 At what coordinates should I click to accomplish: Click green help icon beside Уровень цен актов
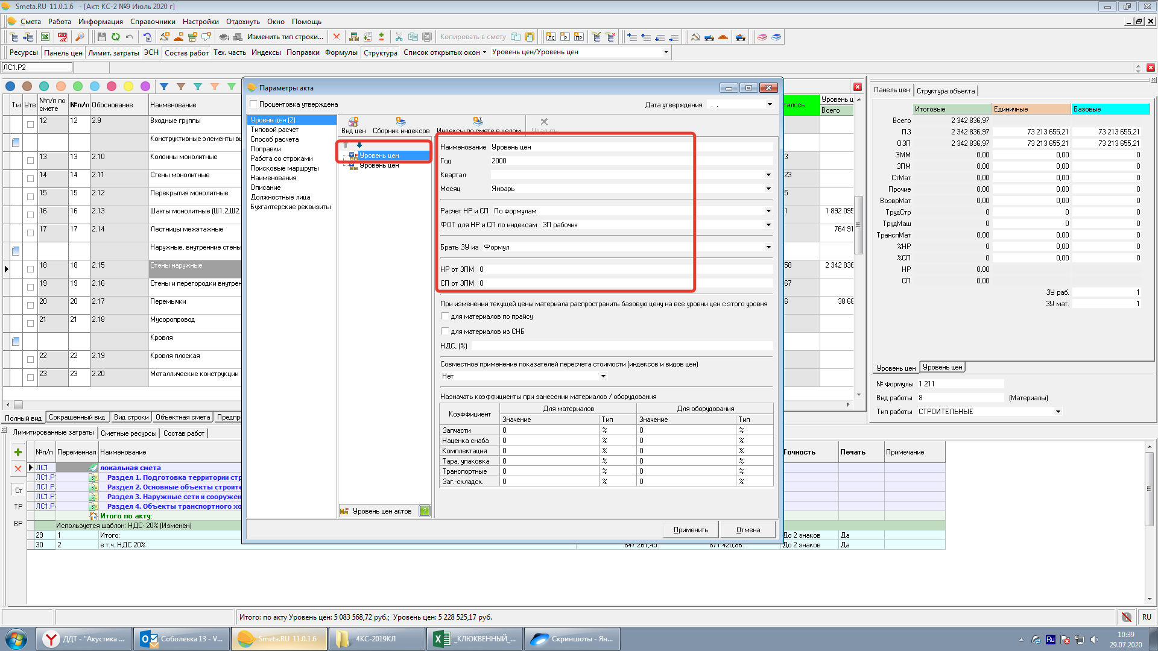coord(425,511)
